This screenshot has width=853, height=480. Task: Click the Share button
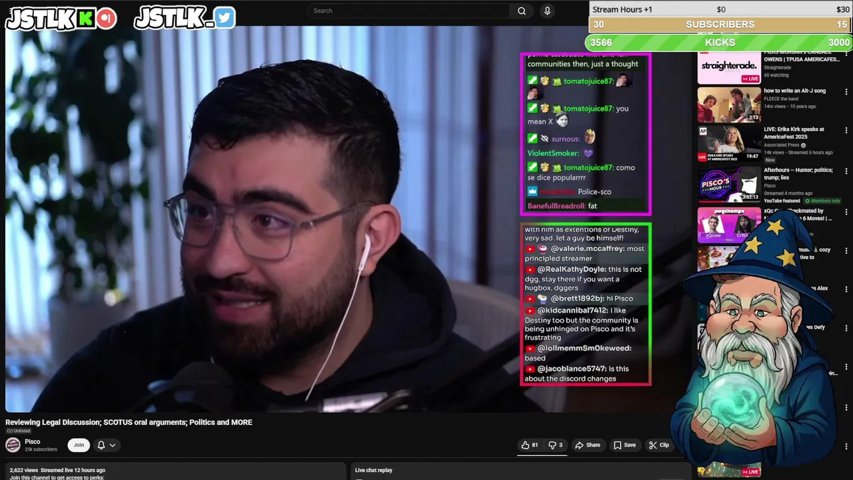point(588,445)
